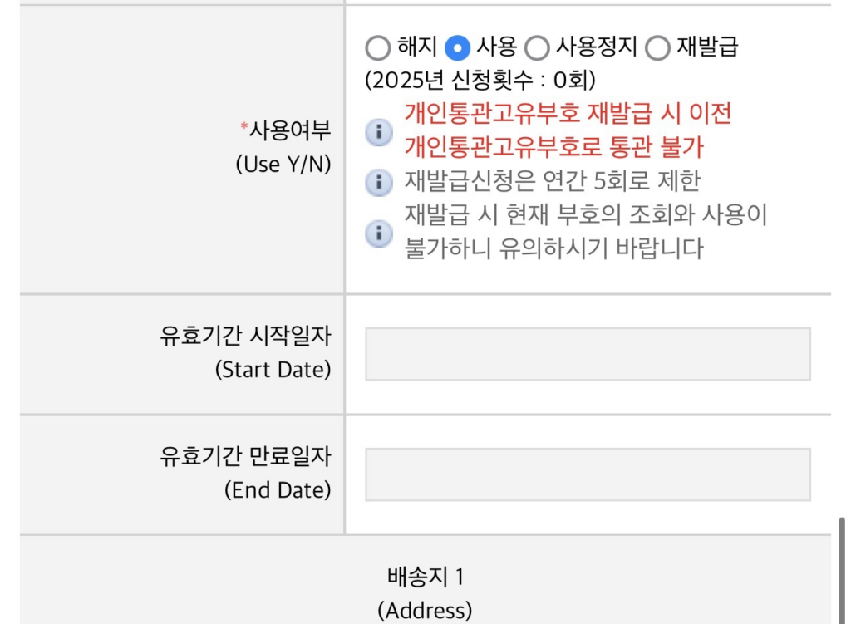Click the red 개인통관고유부호 재발급 warning text
Image resolution: width=851 pixels, height=624 pixels.
coord(568,130)
